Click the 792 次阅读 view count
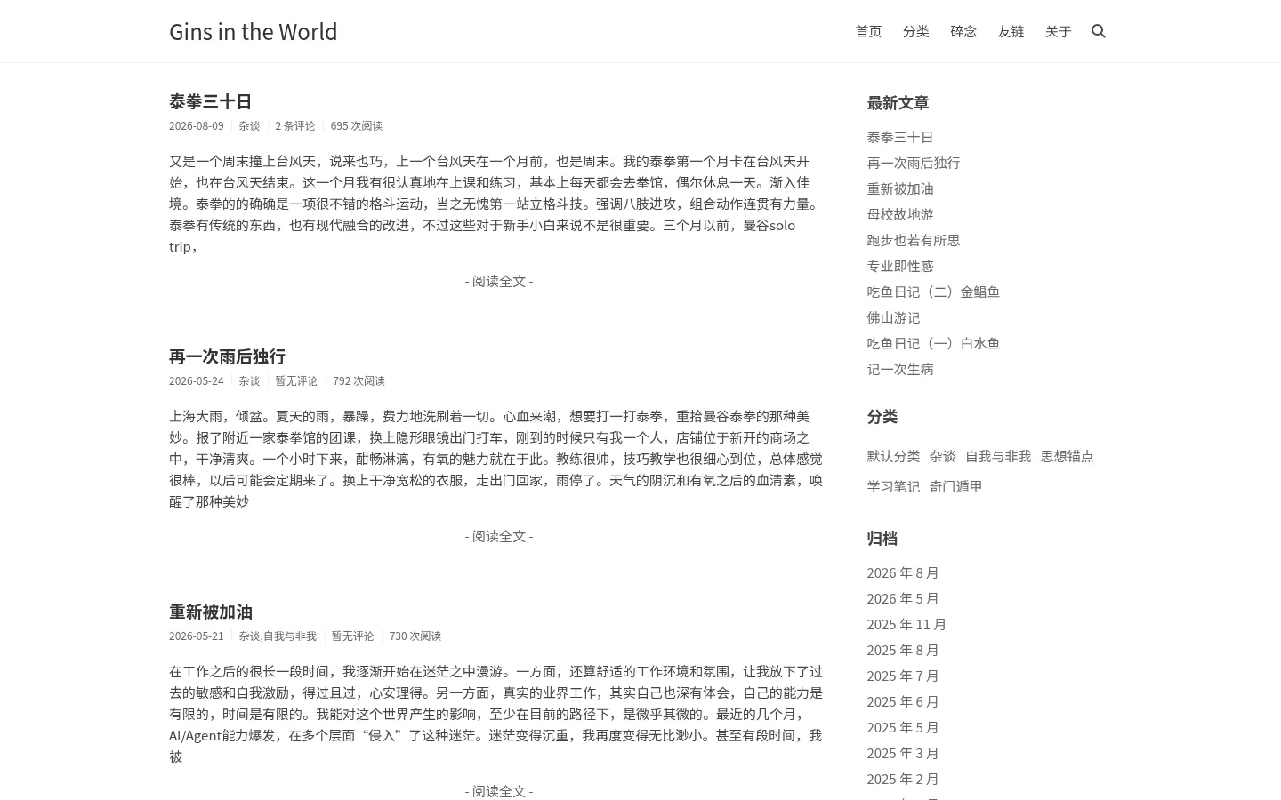1281x800 pixels. pos(359,381)
